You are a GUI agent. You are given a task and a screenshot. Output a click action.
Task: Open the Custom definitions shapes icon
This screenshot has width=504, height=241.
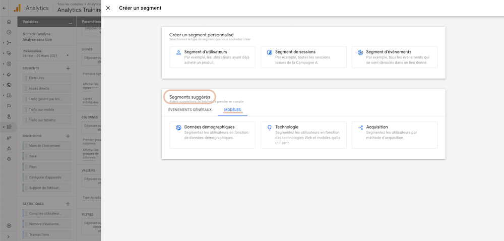9,148
